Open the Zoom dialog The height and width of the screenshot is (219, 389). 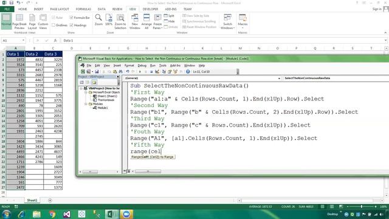98,20
